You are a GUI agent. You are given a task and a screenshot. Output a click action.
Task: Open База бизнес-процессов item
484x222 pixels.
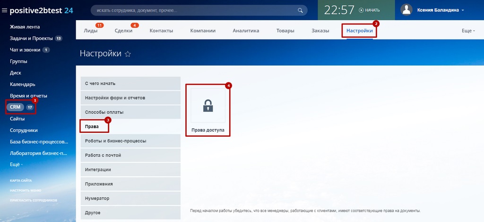point(39,141)
